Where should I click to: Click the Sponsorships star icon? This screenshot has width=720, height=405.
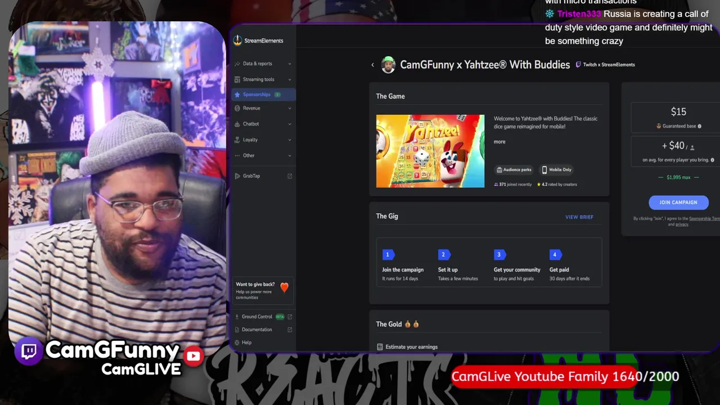tap(237, 94)
